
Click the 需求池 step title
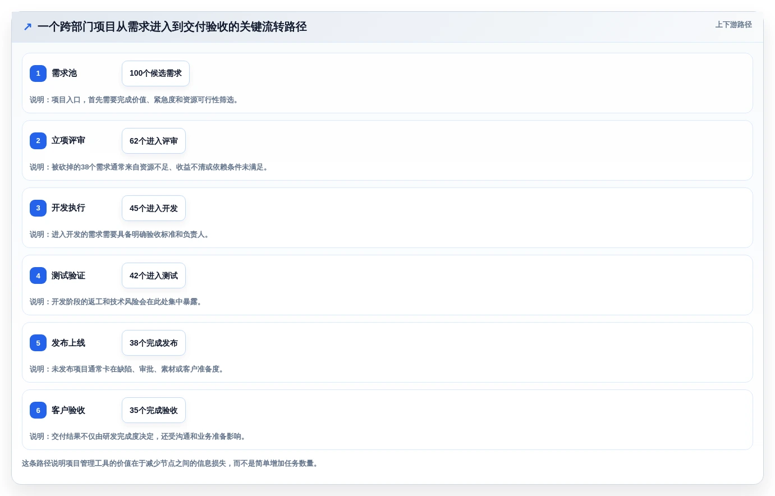[64, 73]
